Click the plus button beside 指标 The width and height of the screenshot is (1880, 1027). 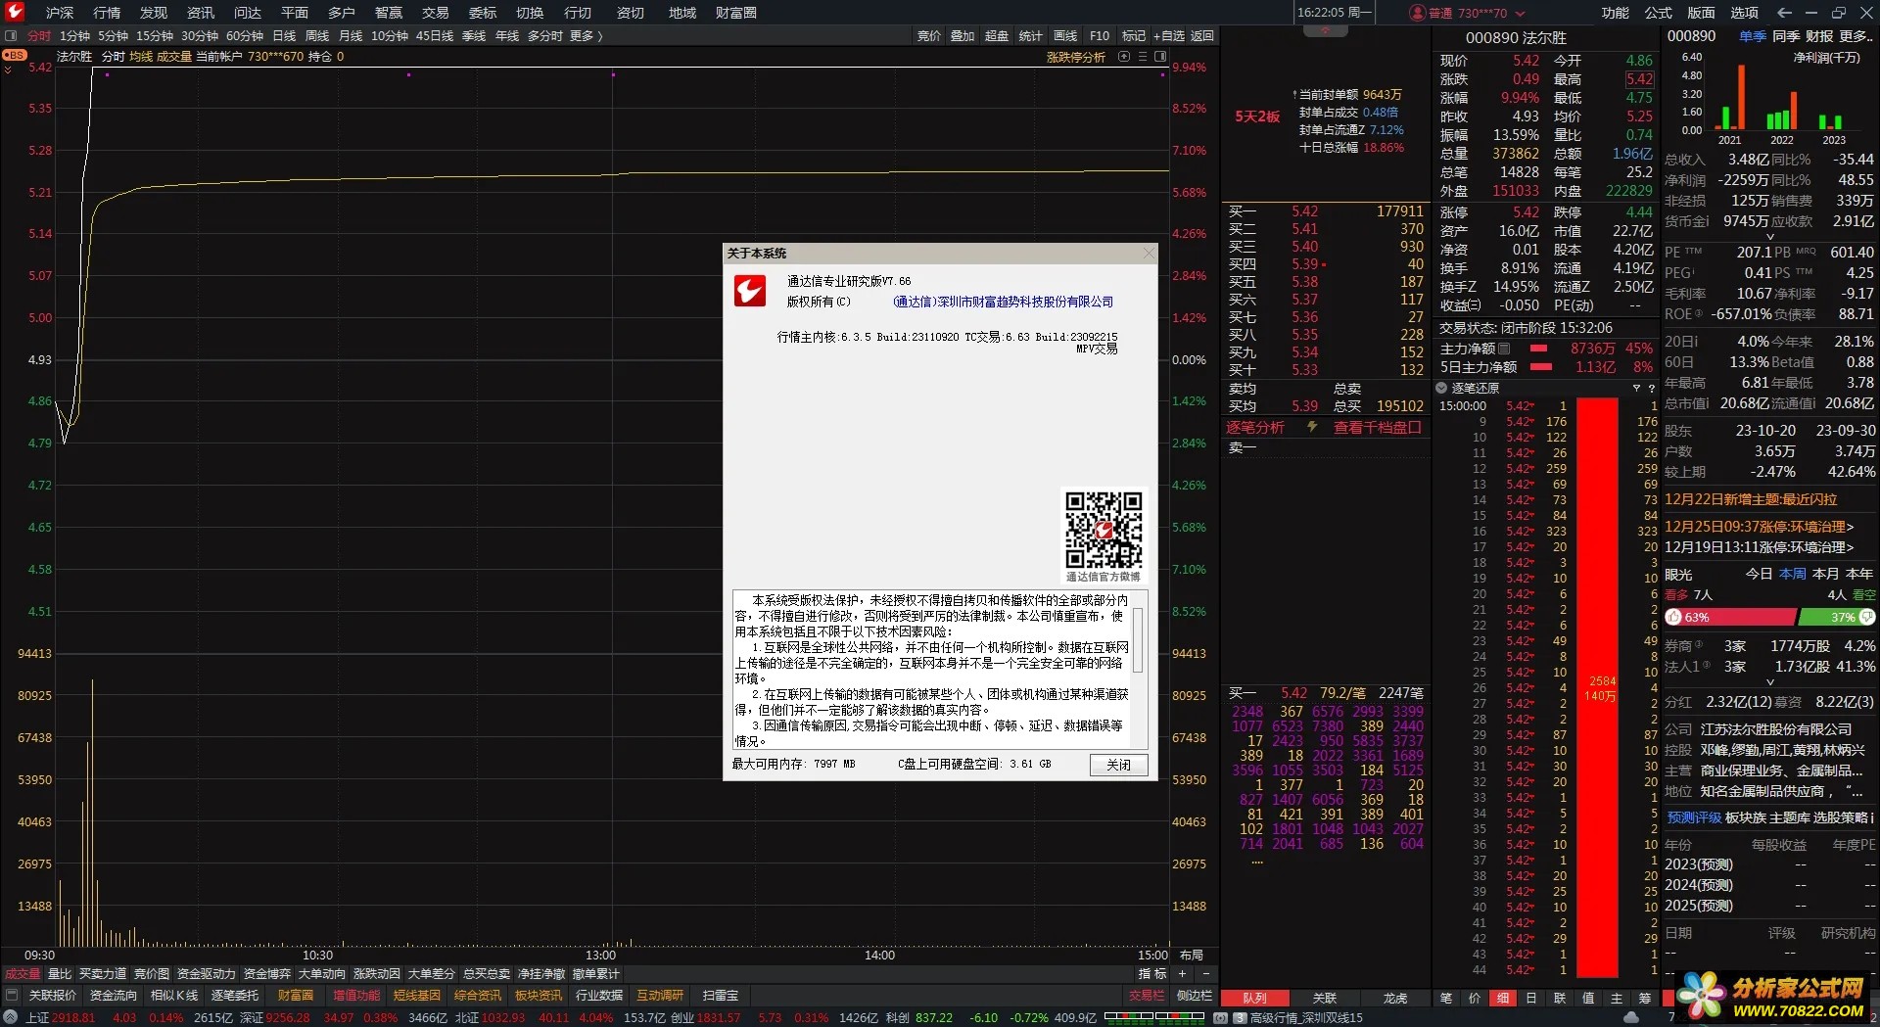tap(1182, 974)
